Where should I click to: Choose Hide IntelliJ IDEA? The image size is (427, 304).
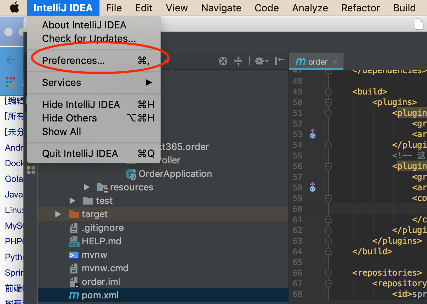(94, 105)
